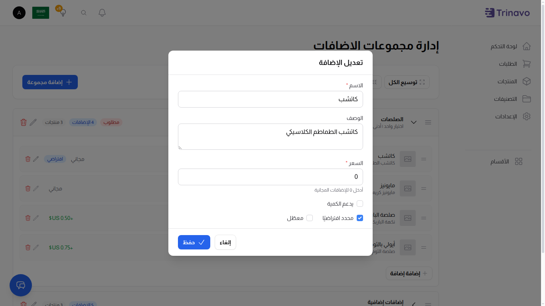Collapse the الصلصات group chevron
The width and height of the screenshot is (545, 306).
tap(414, 122)
